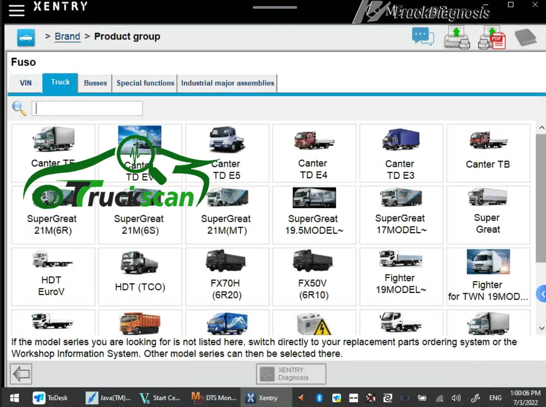Choose the FX70H (6R20) truck
The height and width of the screenshot is (407, 546).
tap(227, 277)
